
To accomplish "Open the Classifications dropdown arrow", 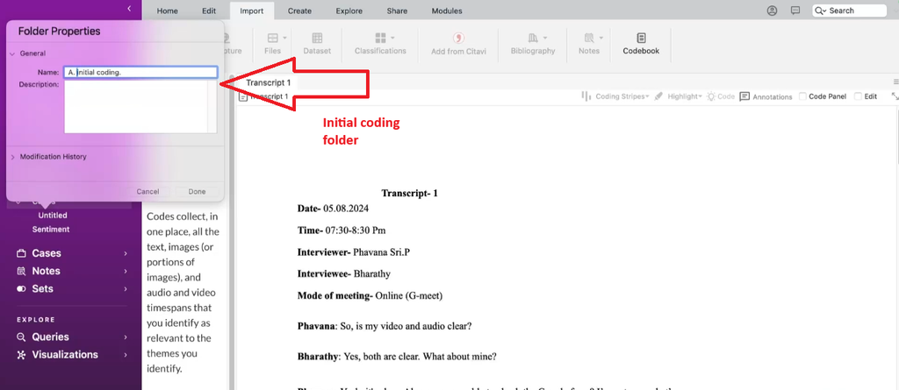I will [392, 38].
